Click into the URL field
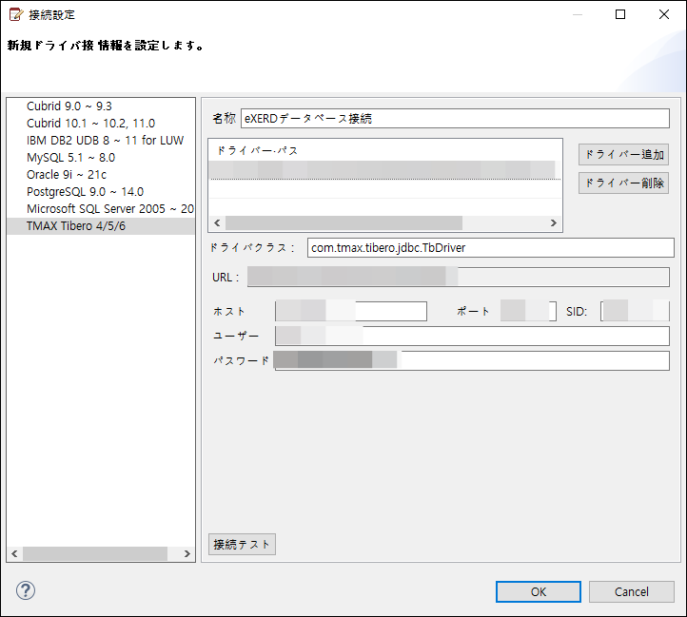Image resolution: width=687 pixels, height=617 pixels. click(x=459, y=278)
